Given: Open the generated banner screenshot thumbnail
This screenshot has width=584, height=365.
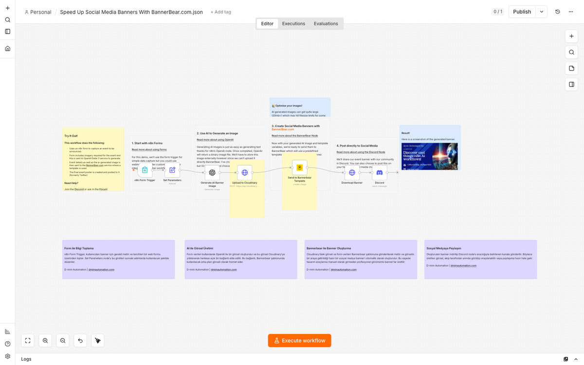Looking at the screenshot, I should coord(430,156).
